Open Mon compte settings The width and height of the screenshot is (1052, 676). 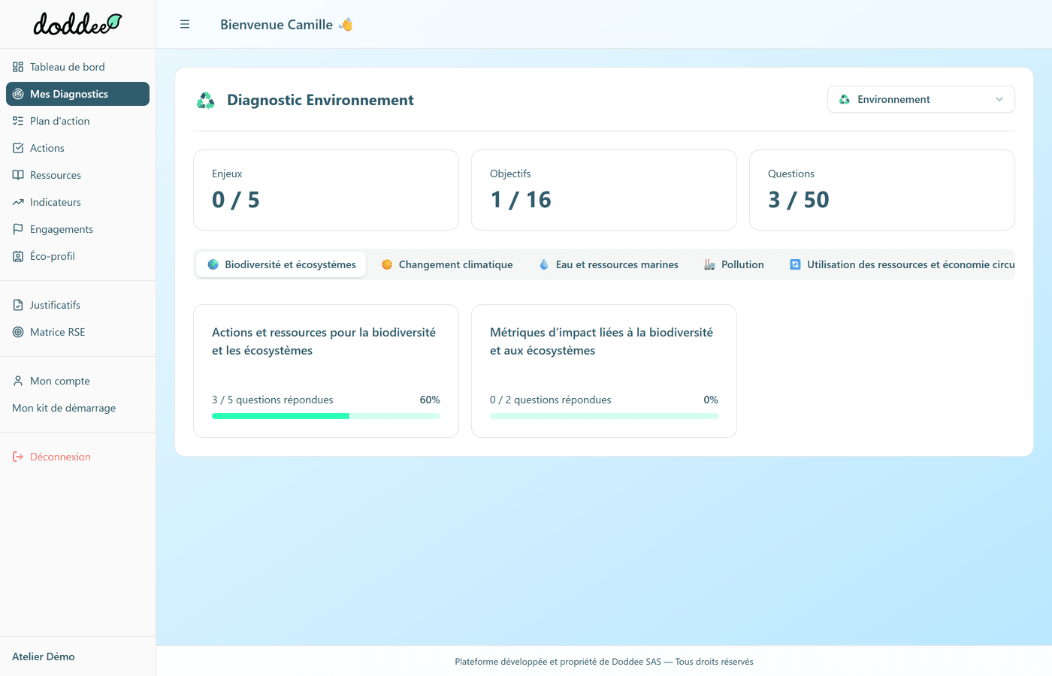point(77,381)
